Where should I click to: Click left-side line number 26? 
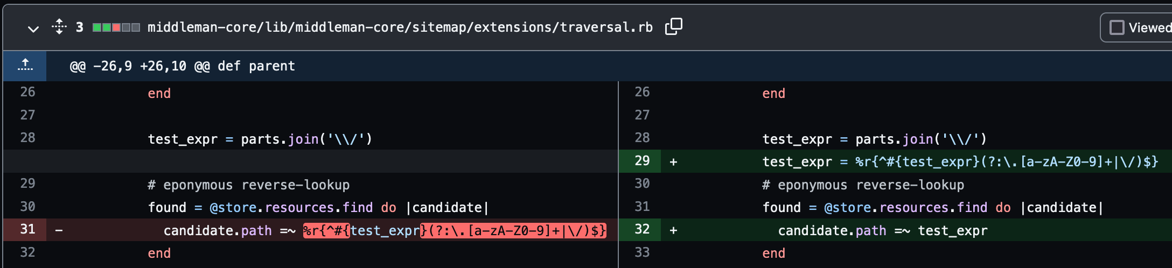click(x=27, y=92)
